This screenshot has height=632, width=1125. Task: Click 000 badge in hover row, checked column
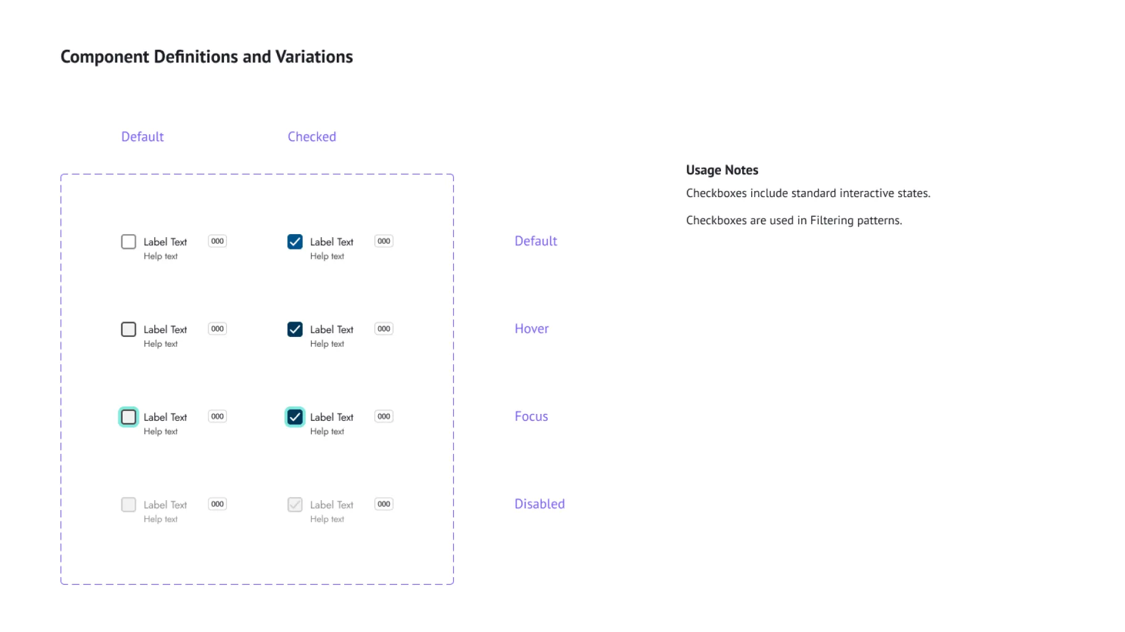[x=384, y=328]
